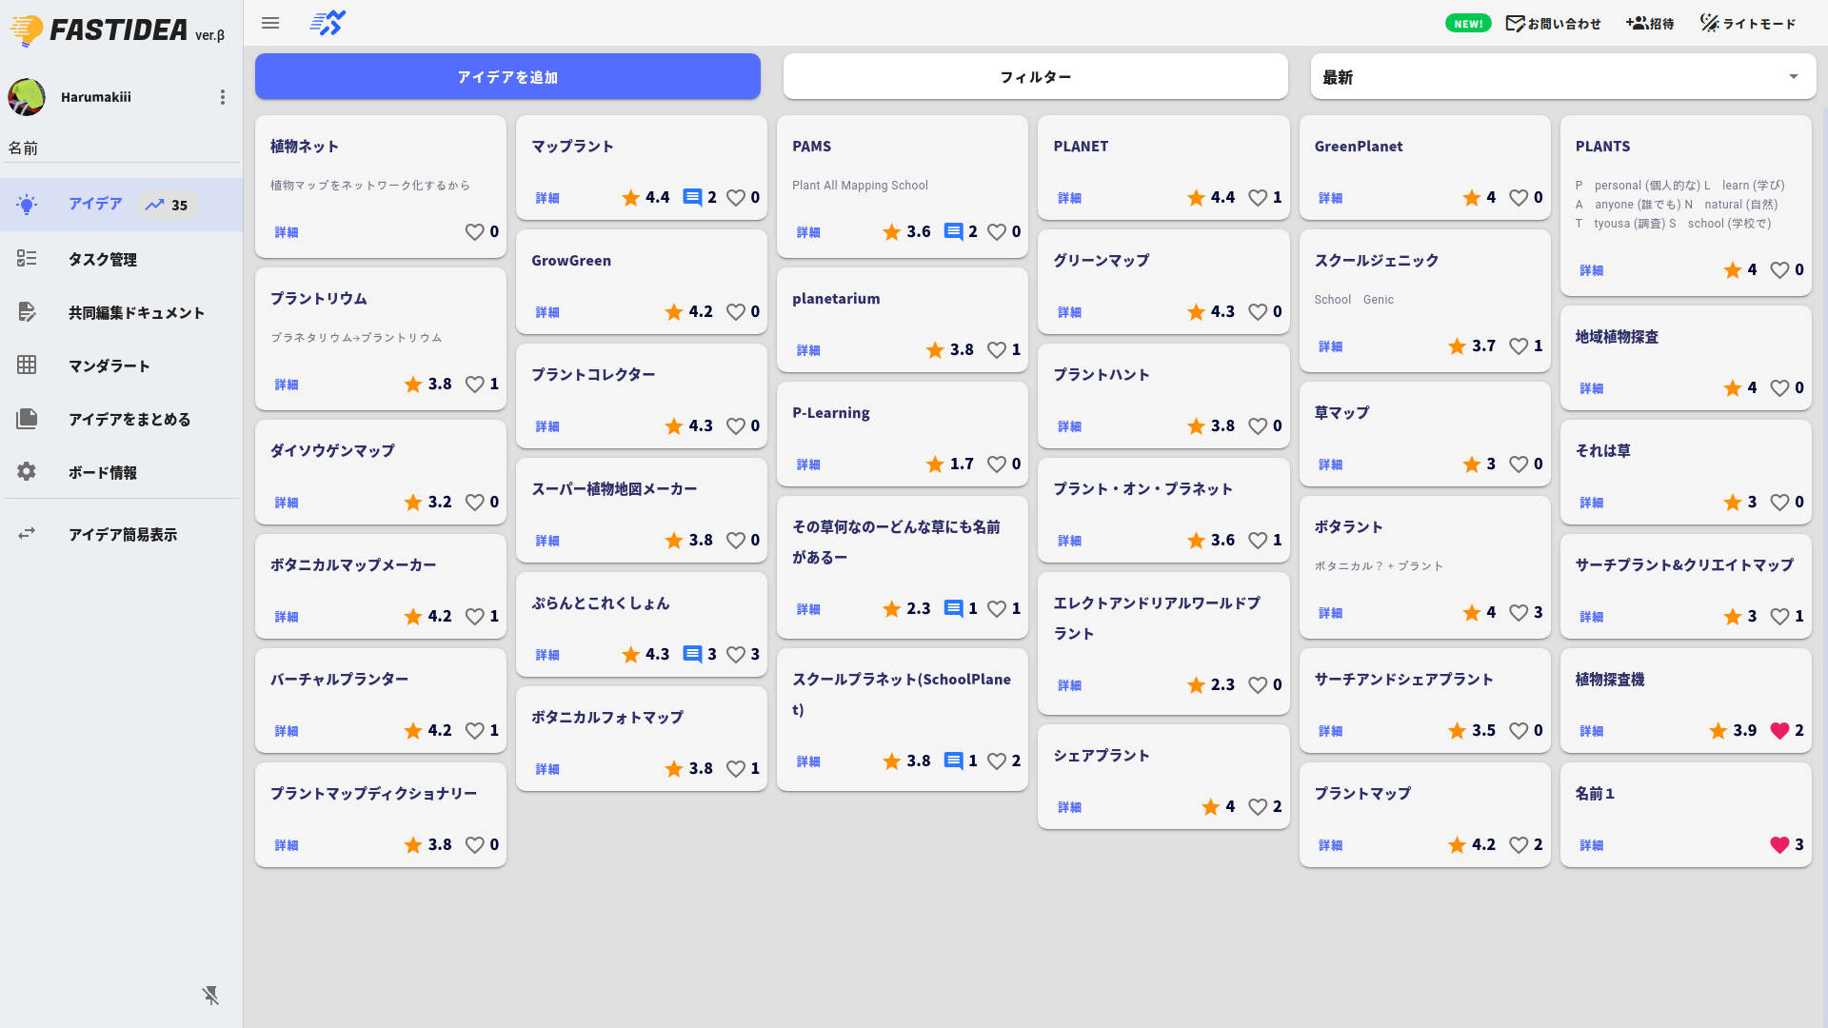This screenshot has height=1028, width=1828.
Task: Click the FASTIDEA running-lines logo icon in top bar
Action: [328, 23]
